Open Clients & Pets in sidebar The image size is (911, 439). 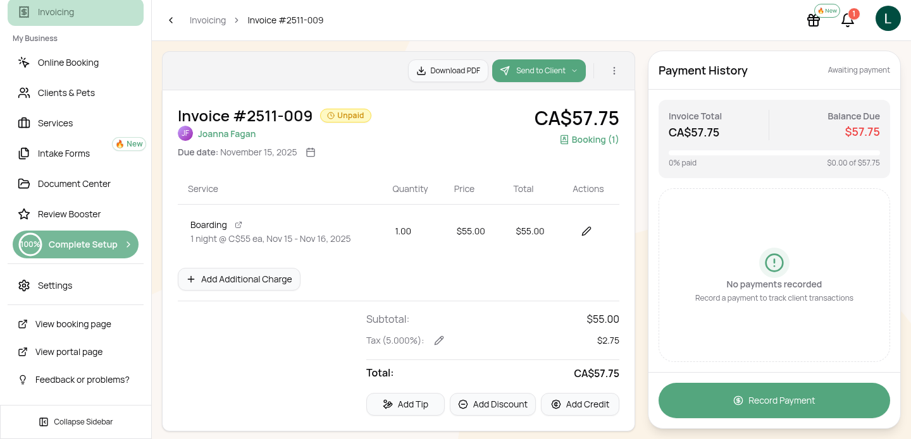66,93
